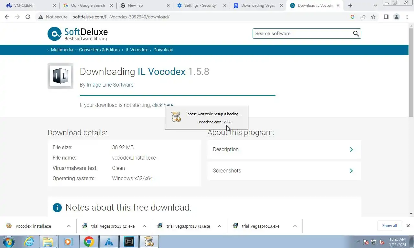Open Windows Explorer folder on taskbar
Image resolution: width=414 pixels, height=248 pixels.
(x=48, y=242)
